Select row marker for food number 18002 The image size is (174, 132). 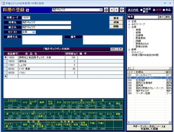(5, 57)
